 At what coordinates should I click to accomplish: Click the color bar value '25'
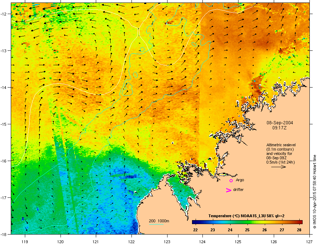(x=247, y=230)
